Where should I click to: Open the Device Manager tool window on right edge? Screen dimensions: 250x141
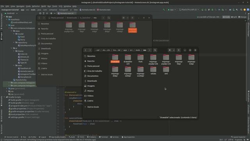248,30
